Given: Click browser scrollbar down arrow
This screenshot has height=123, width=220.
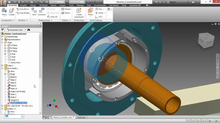Looking at the screenshot, I should coord(40,113).
